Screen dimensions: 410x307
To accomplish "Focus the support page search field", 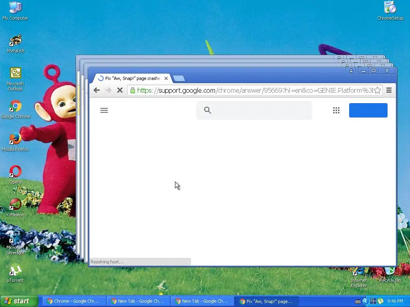I will click(254, 110).
